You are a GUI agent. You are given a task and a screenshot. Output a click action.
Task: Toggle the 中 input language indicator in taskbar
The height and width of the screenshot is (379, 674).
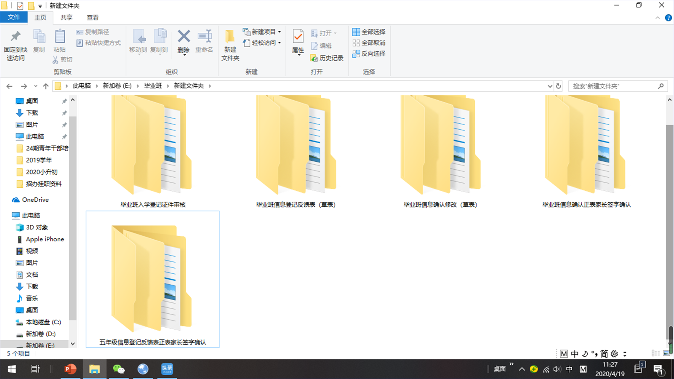tap(569, 369)
